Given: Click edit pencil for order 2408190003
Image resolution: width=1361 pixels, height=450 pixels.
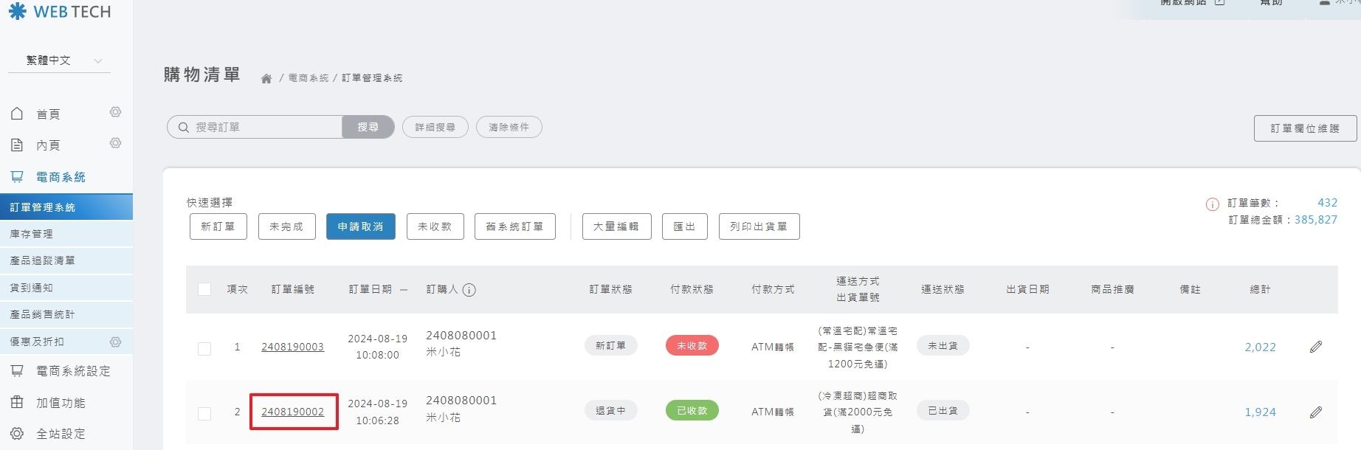Looking at the screenshot, I should [x=1315, y=347].
